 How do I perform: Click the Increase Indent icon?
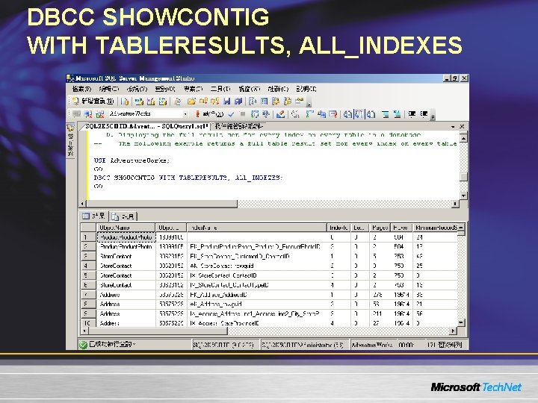point(424,113)
